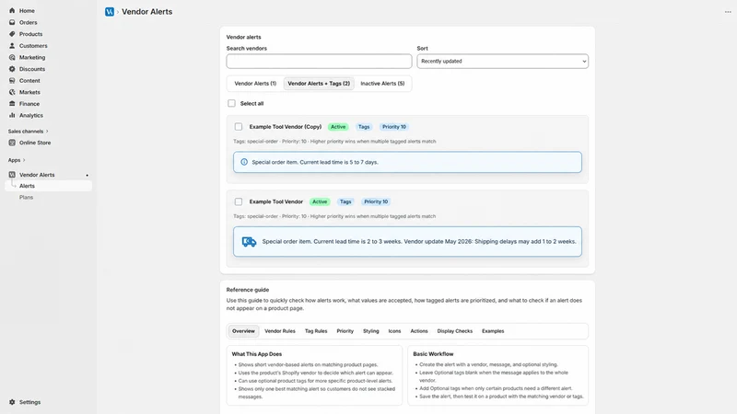Click the Finance bank icon
Viewport: 737px width, 414px height.
pos(12,104)
